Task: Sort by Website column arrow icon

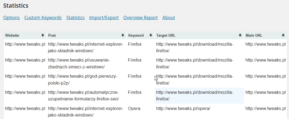Action: coord(43,35)
